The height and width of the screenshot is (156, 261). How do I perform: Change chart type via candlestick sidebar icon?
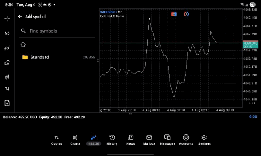(x=7, y=77)
